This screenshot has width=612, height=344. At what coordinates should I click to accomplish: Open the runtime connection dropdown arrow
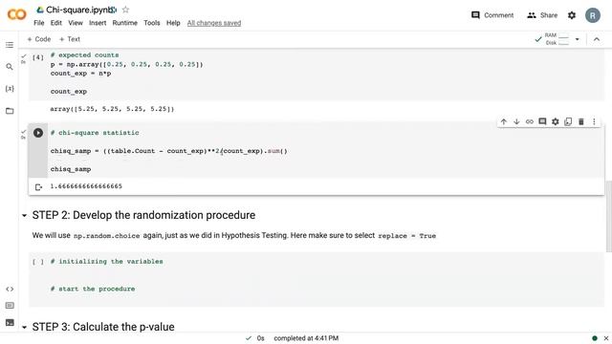tap(578, 39)
